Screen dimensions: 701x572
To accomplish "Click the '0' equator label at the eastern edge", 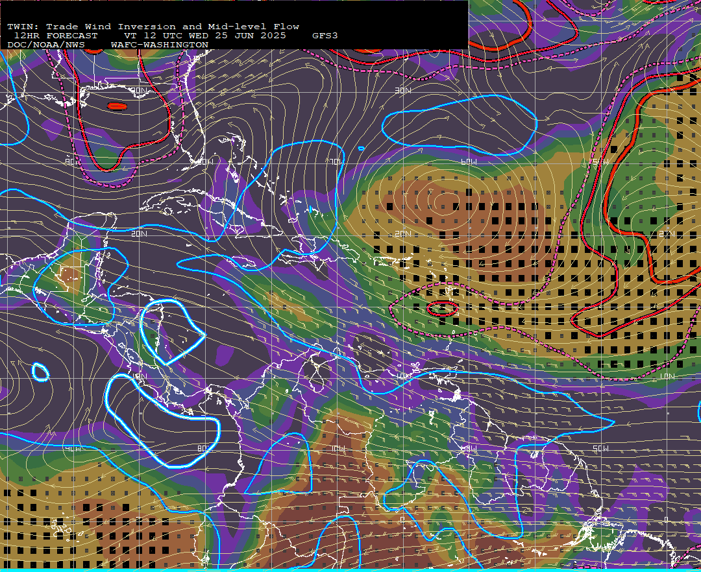I will [667, 519].
